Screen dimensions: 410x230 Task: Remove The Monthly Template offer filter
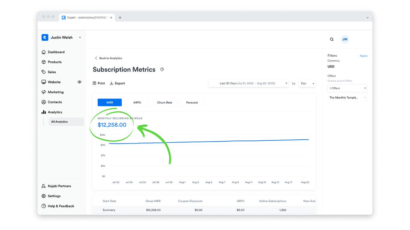click(x=365, y=98)
